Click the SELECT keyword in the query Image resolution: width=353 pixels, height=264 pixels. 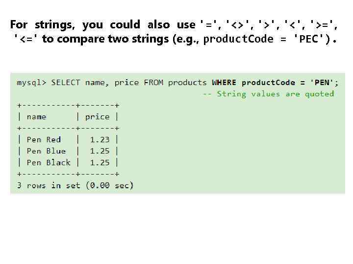66,83
